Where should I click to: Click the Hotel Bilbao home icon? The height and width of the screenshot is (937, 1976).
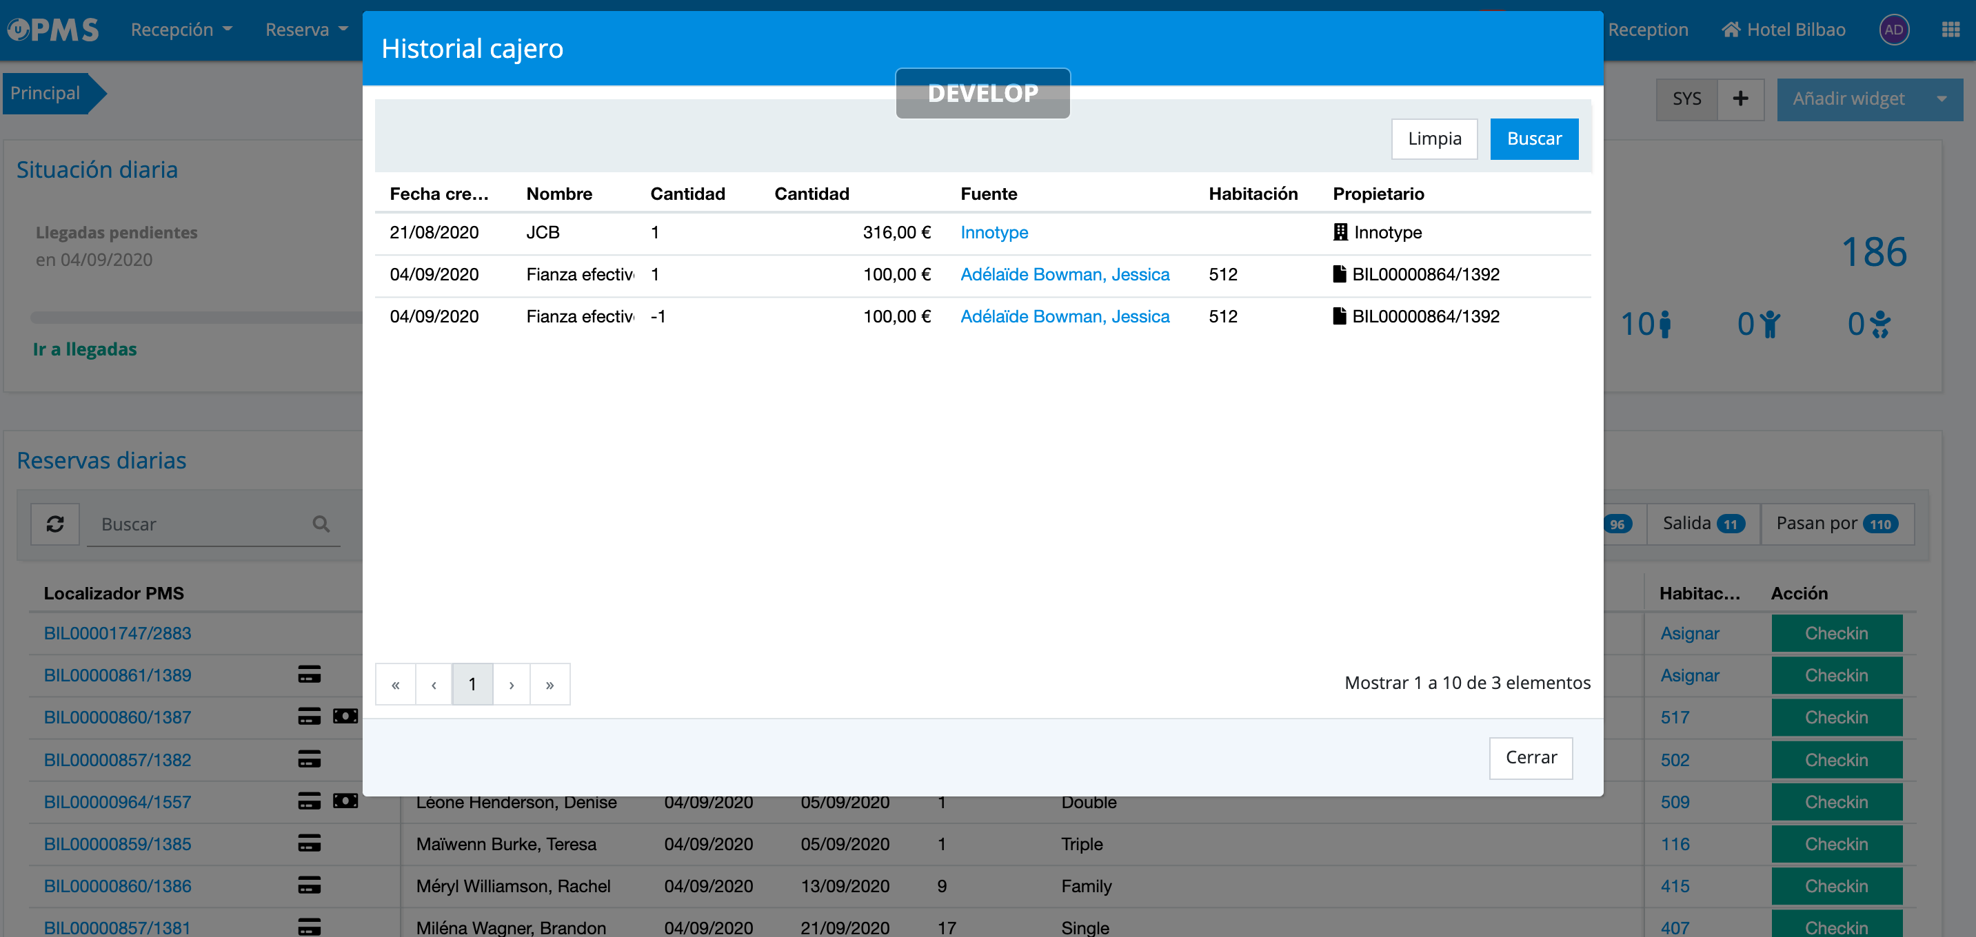(1731, 30)
